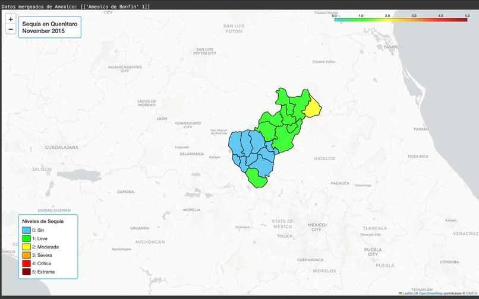Click the 'HIDALGO' state label
Image resolution: width=479 pixels, height=299 pixels.
[324, 158]
